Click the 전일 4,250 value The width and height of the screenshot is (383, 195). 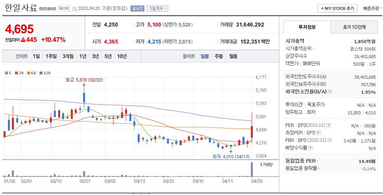(111, 25)
